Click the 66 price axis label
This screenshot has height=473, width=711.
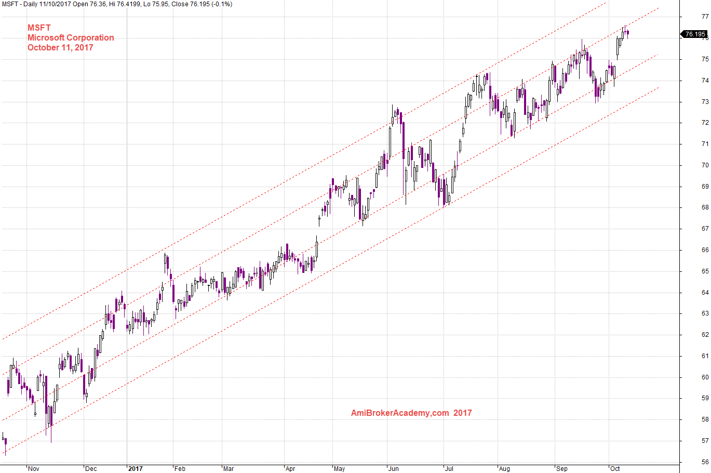(x=705, y=250)
